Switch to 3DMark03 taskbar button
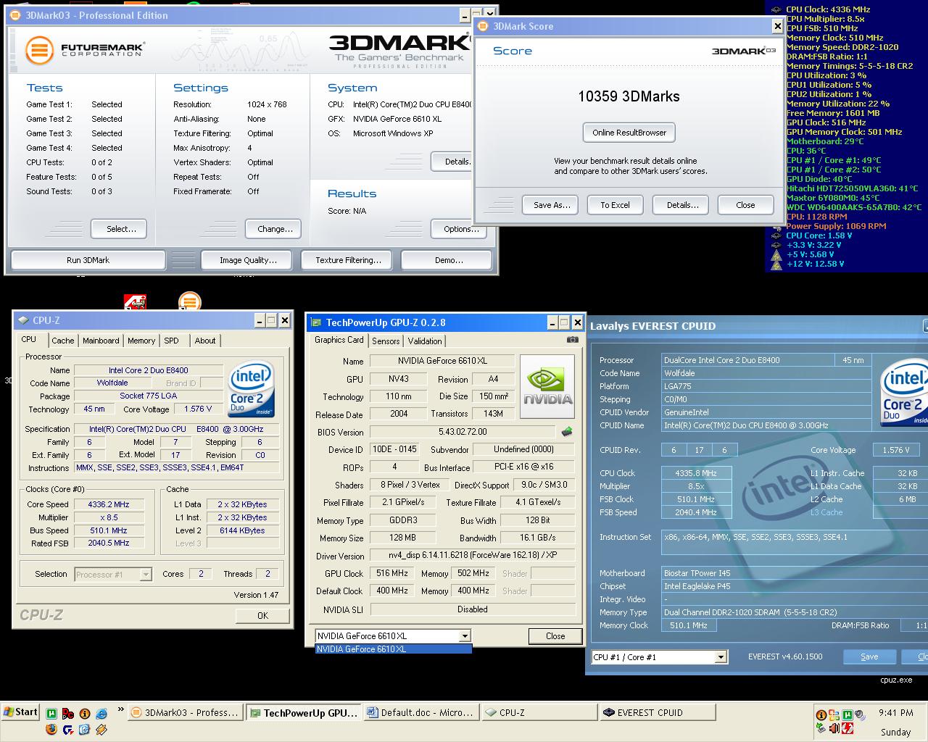The image size is (928, 742). (x=185, y=712)
